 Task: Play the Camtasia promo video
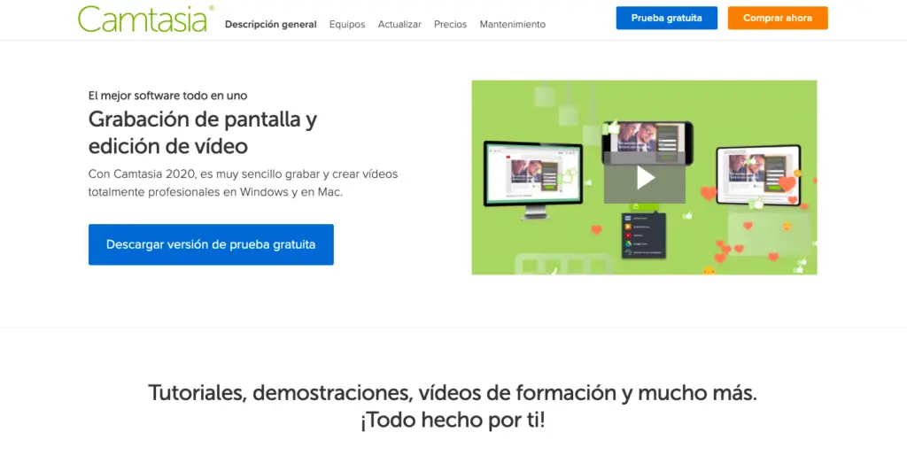645,178
